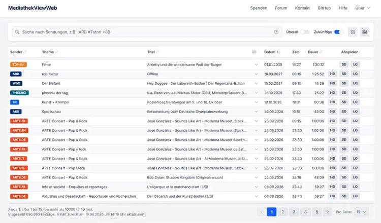The image size is (381, 223).
Task: Click current page 1 button
Action: 271,212
